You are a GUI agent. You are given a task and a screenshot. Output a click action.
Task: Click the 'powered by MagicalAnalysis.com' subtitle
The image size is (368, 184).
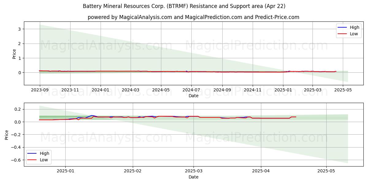(194, 17)
